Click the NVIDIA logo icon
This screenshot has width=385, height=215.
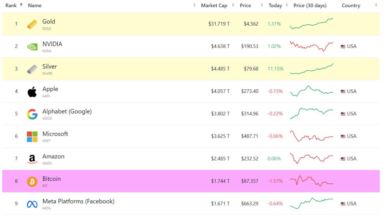[32, 47]
